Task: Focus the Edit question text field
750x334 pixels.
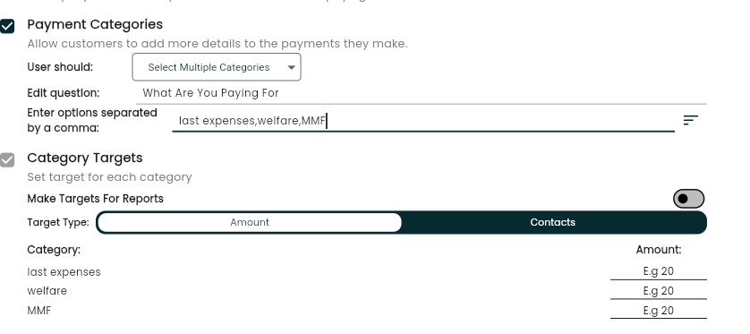Action: point(422,93)
